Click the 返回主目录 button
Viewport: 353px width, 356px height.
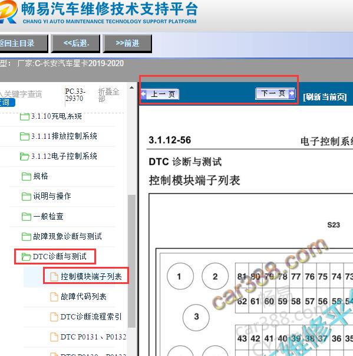[x=24, y=43]
